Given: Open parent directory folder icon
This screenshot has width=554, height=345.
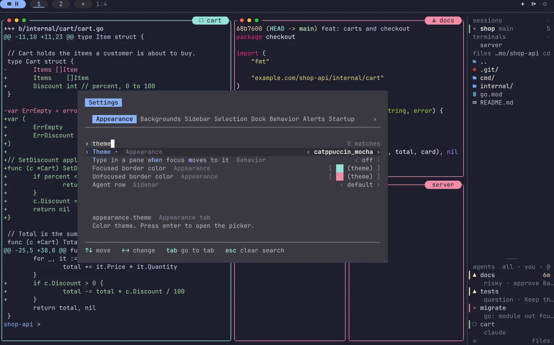Looking at the screenshot, I should (x=474, y=62).
